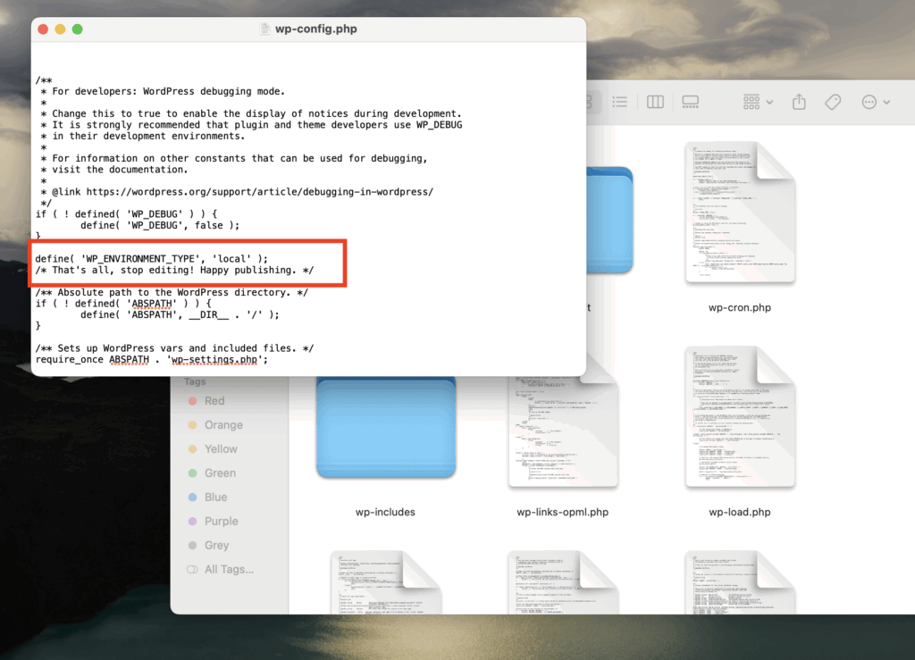Open the wp-load.php file
Viewport: 915px width, 660px height.
click(x=742, y=415)
